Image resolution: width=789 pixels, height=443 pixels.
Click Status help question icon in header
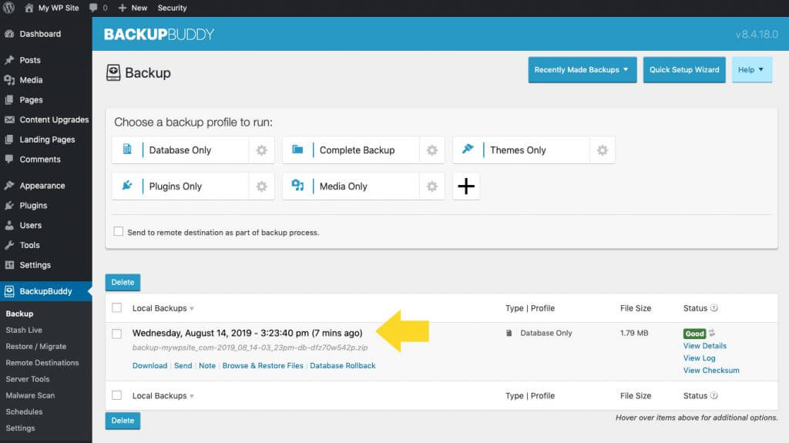click(x=713, y=308)
